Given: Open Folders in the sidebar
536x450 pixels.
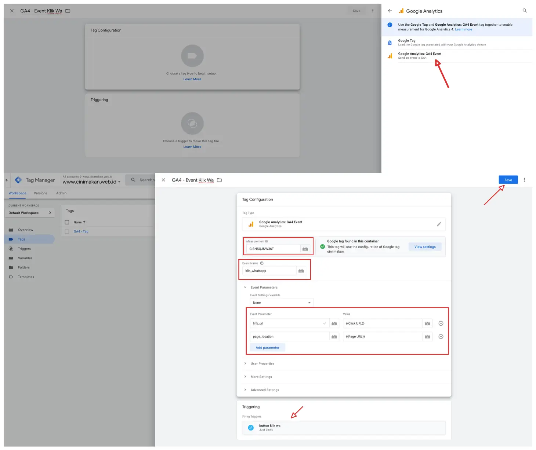Looking at the screenshot, I should (23, 268).
